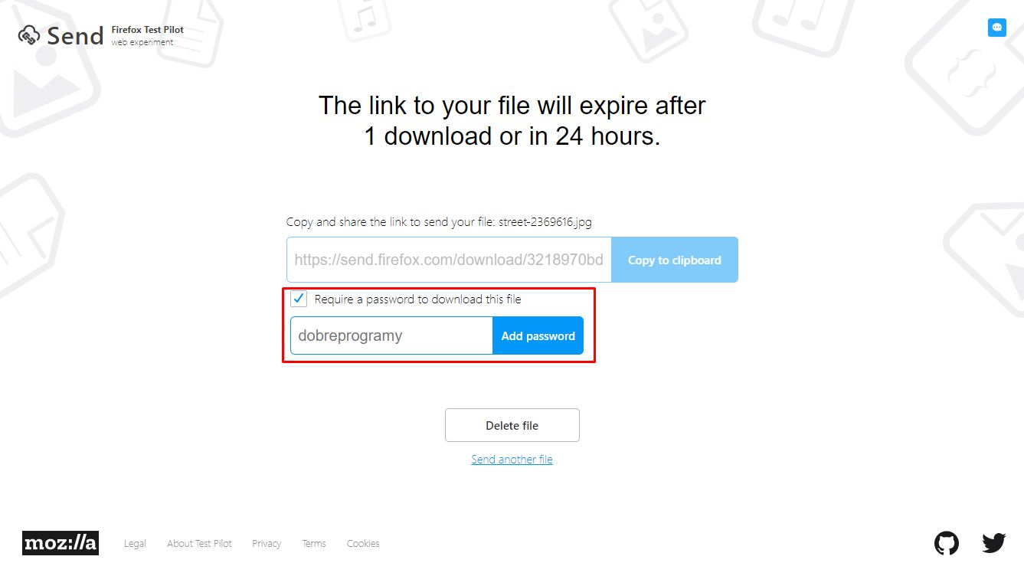Open the Privacy footer link
The width and height of the screenshot is (1024, 576).
267,544
